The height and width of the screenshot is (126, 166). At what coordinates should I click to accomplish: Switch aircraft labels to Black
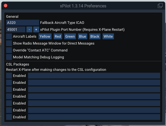coord(95,36)
